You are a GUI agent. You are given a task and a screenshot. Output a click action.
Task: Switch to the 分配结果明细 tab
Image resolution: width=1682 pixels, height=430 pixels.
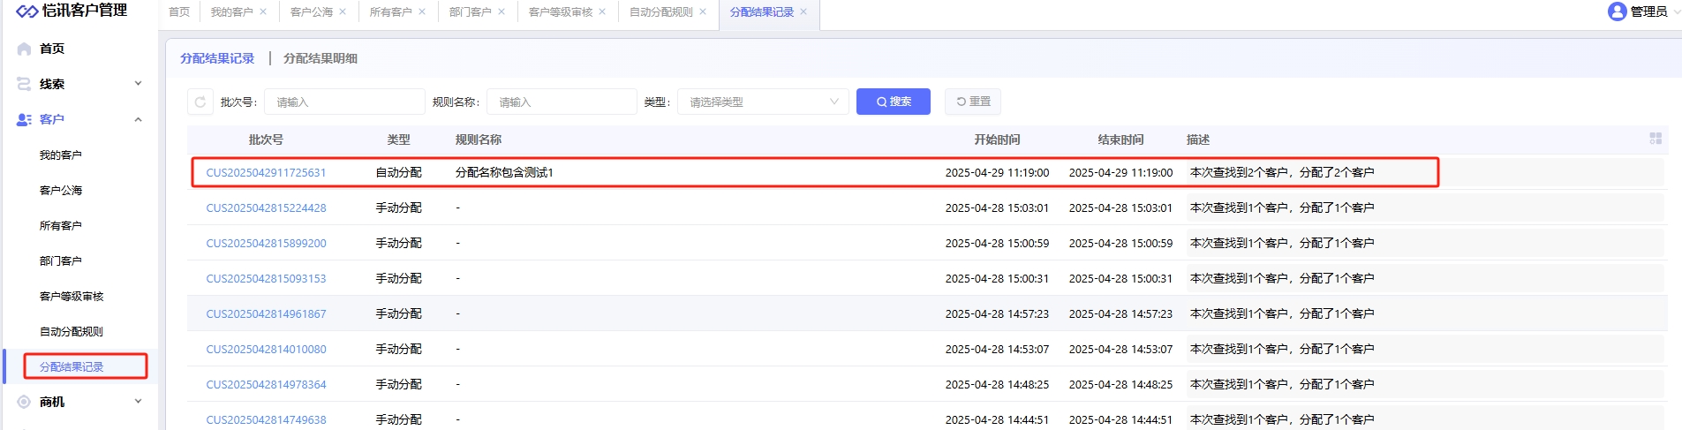[320, 58]
